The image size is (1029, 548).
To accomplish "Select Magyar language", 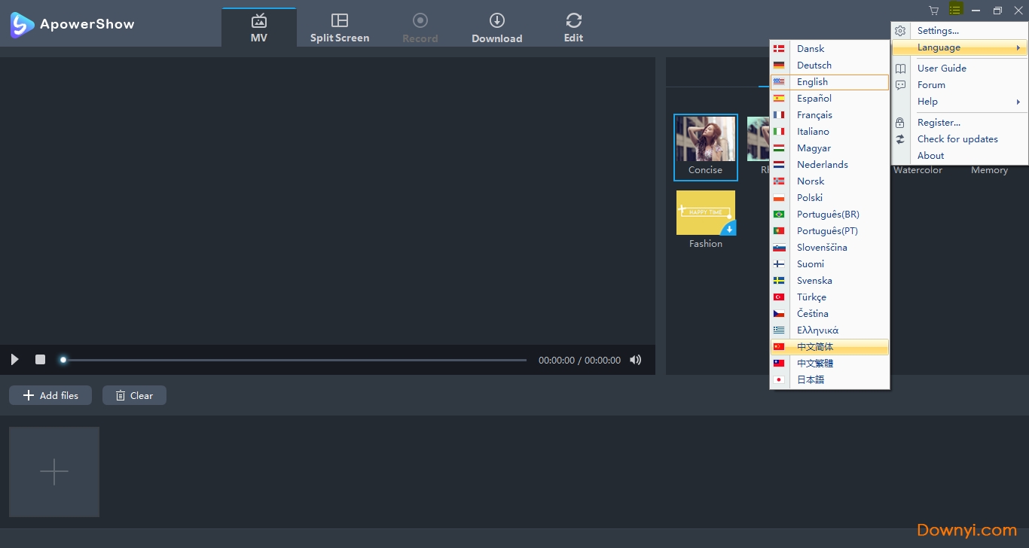I will coord(829,148).
